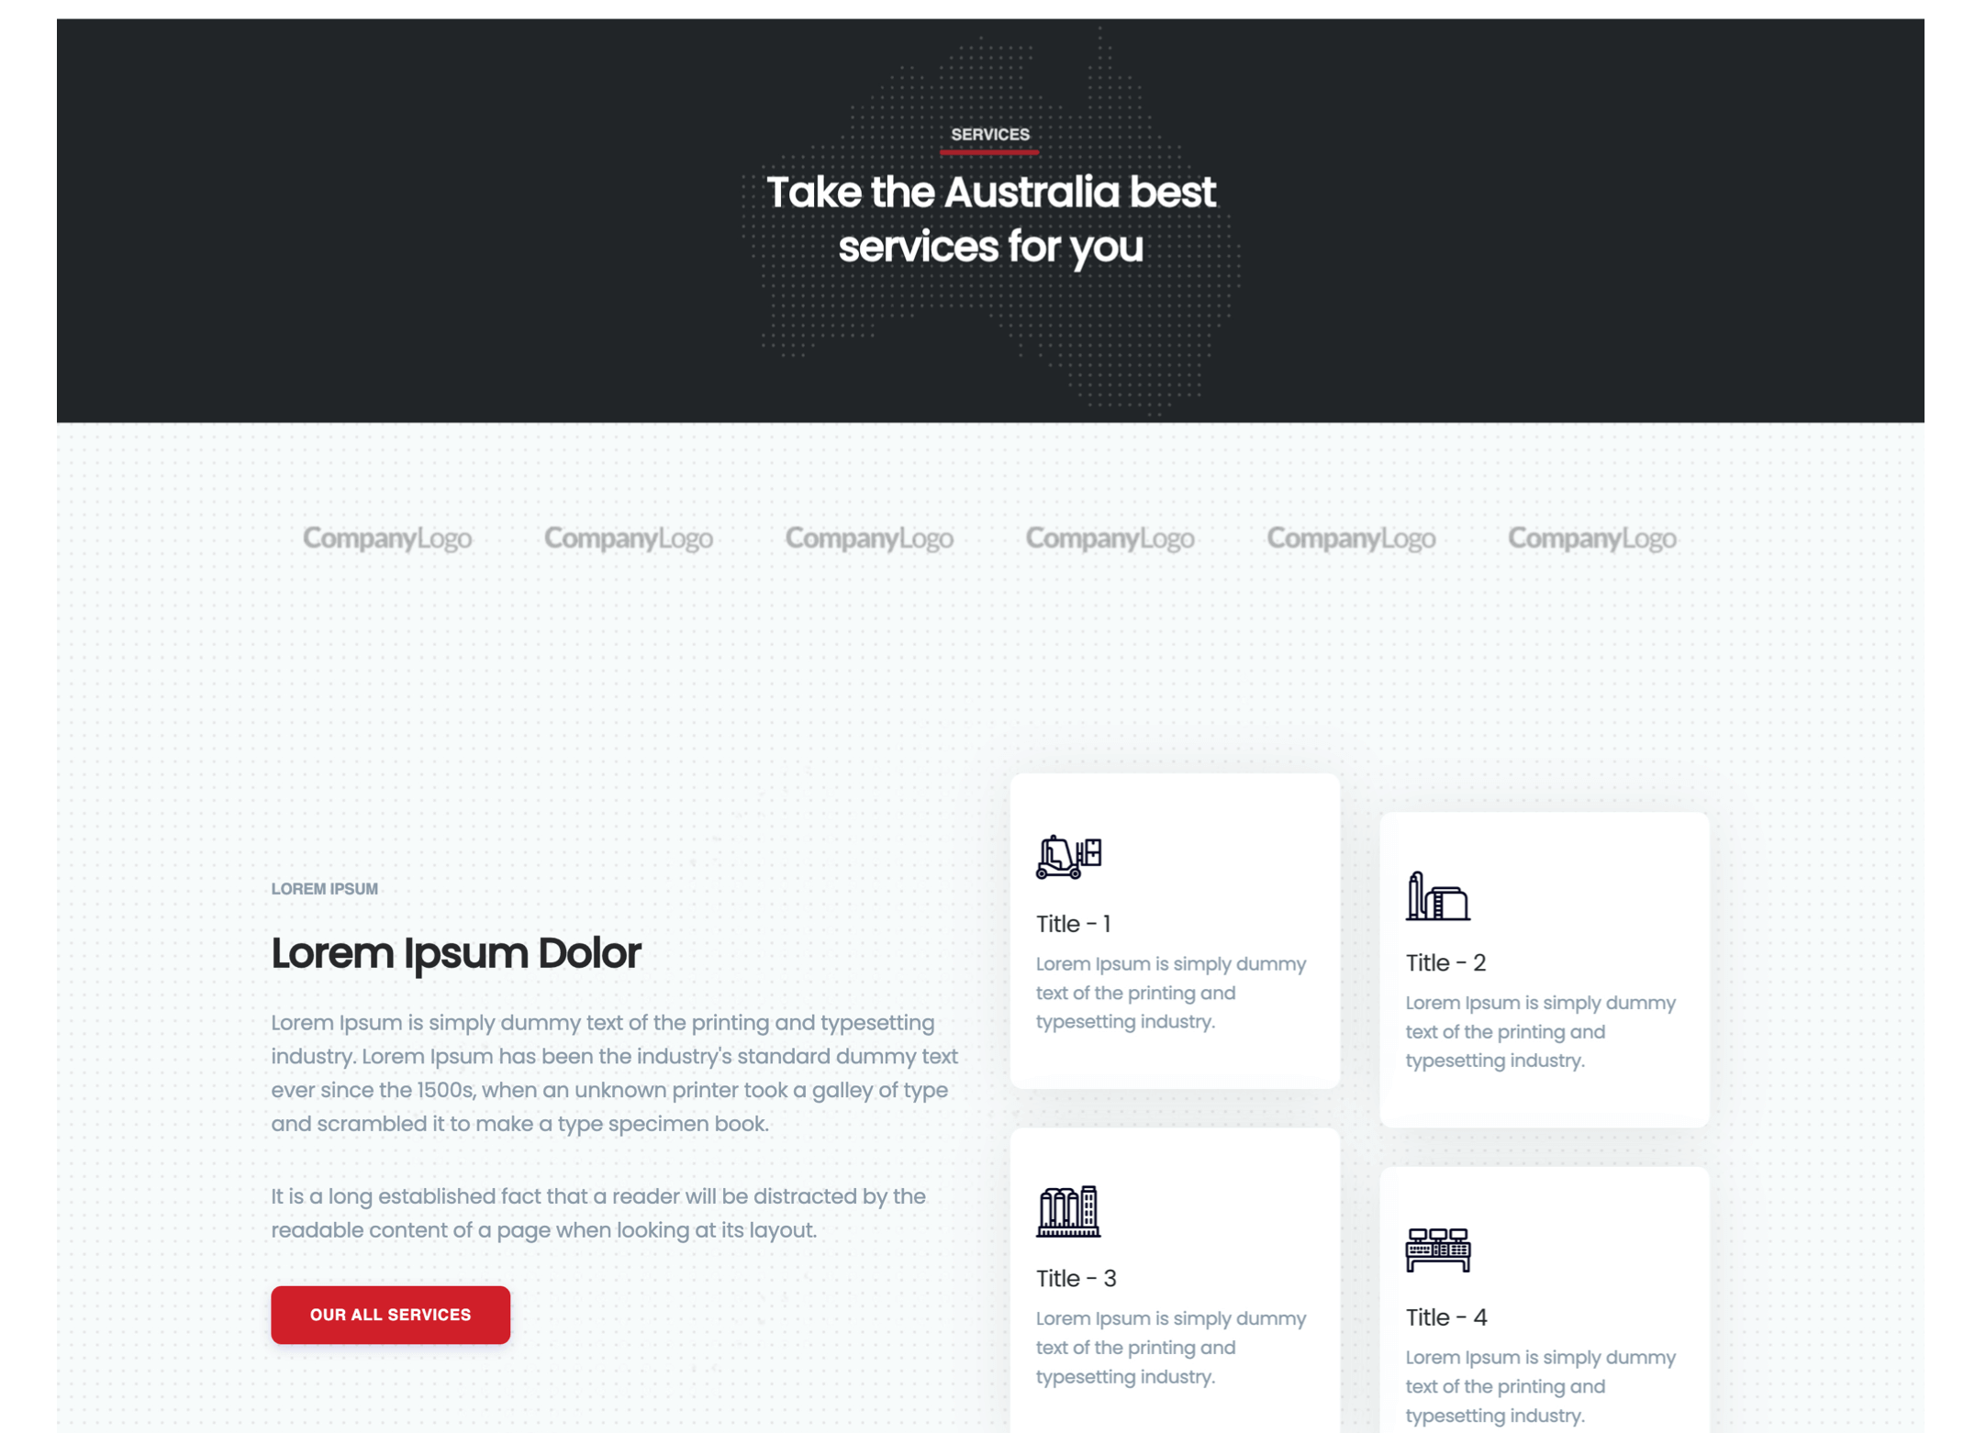
Task: Click the sixth CompanyLogo image
Action: coord(1592,538)
